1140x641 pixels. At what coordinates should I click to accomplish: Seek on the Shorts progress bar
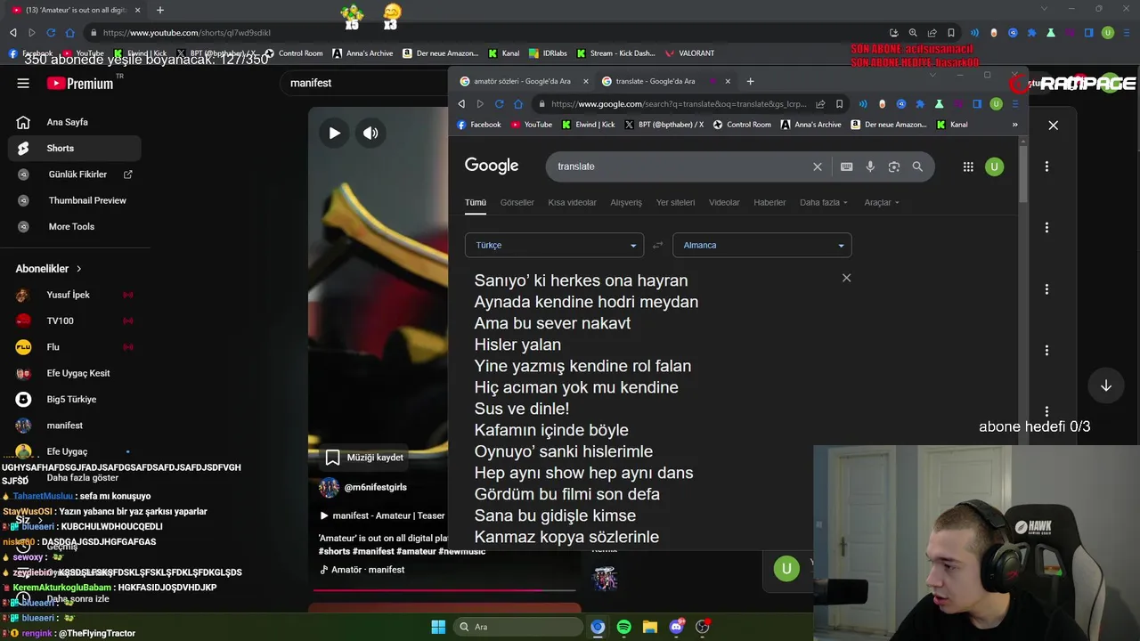[x=445, y=589]
